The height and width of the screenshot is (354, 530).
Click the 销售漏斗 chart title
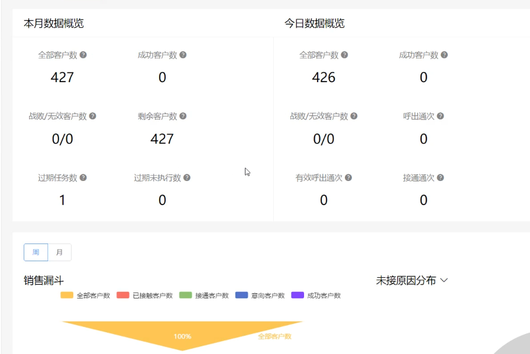pyautogui.click(x=44, y=280)
